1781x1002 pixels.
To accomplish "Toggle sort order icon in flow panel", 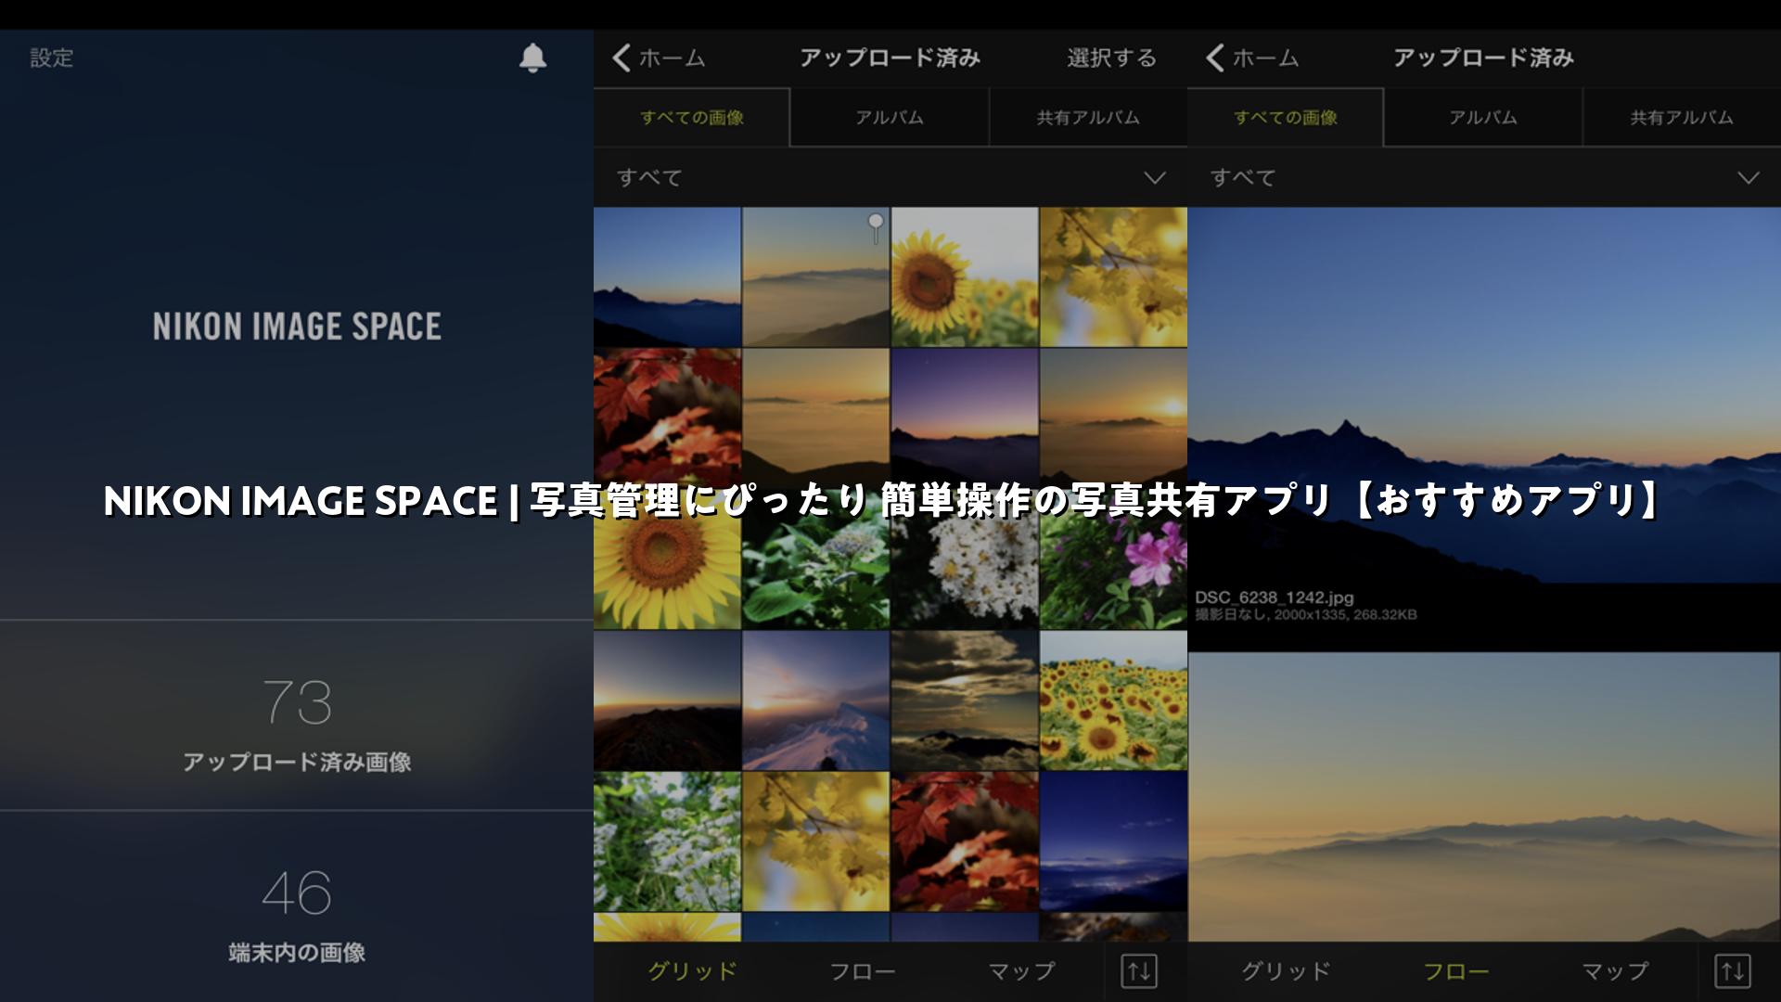I will click(1733, 971).
